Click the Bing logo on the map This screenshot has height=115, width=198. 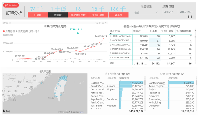point(6,111)
